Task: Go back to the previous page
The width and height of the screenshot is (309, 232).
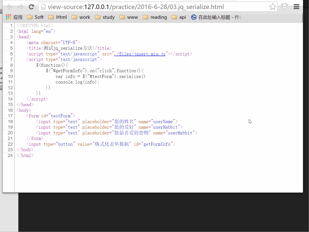Action: point(9,7)
